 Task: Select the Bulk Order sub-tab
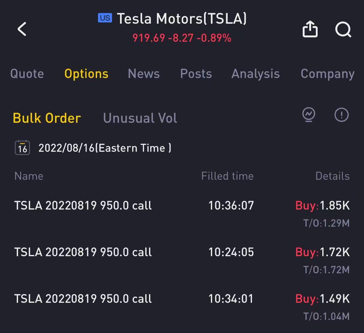47,118
